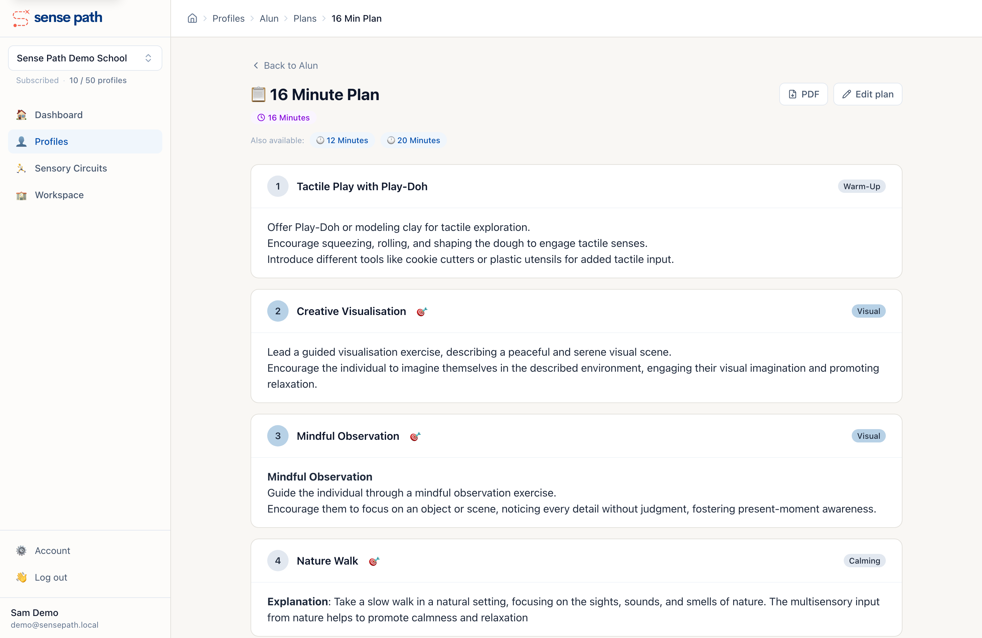This screenshot has width=982, height=638.
Task: Click the Log out waving hand icon
Action: [21, 577]
